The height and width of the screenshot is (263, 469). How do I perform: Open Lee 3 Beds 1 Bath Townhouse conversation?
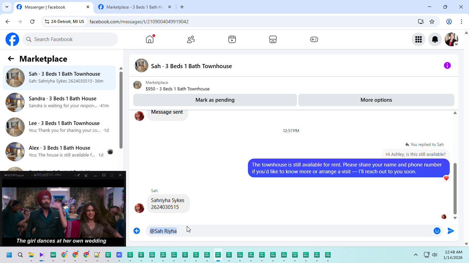pyautogui.click(x=59, y=127)
